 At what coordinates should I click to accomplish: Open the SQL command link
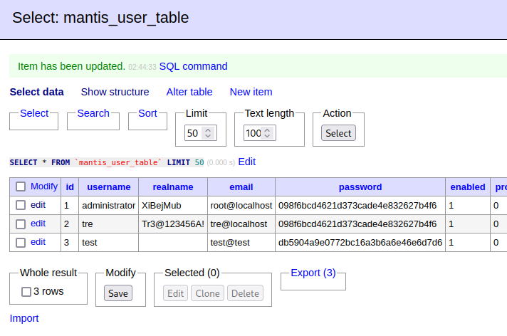(194, 66)
